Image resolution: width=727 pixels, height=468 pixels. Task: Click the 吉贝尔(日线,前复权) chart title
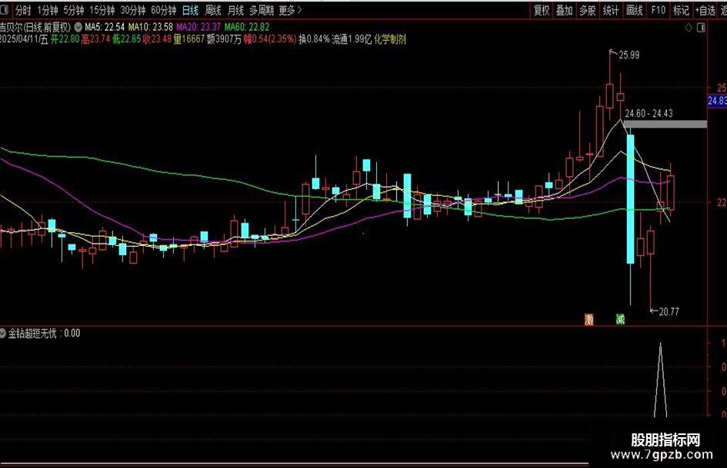tap(35, 28)
